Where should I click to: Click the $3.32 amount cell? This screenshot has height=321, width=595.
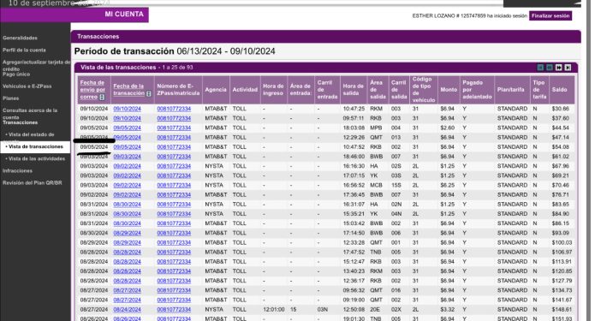pyautogui.click(x=447, y=309)
